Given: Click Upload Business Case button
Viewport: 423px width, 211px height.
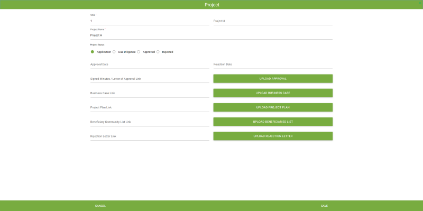Looking at the screenshot, I should (x=273, y=93).
